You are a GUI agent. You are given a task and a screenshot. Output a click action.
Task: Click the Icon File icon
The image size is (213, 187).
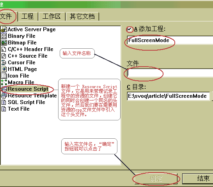pyautogui.click(x=4, y=76)
